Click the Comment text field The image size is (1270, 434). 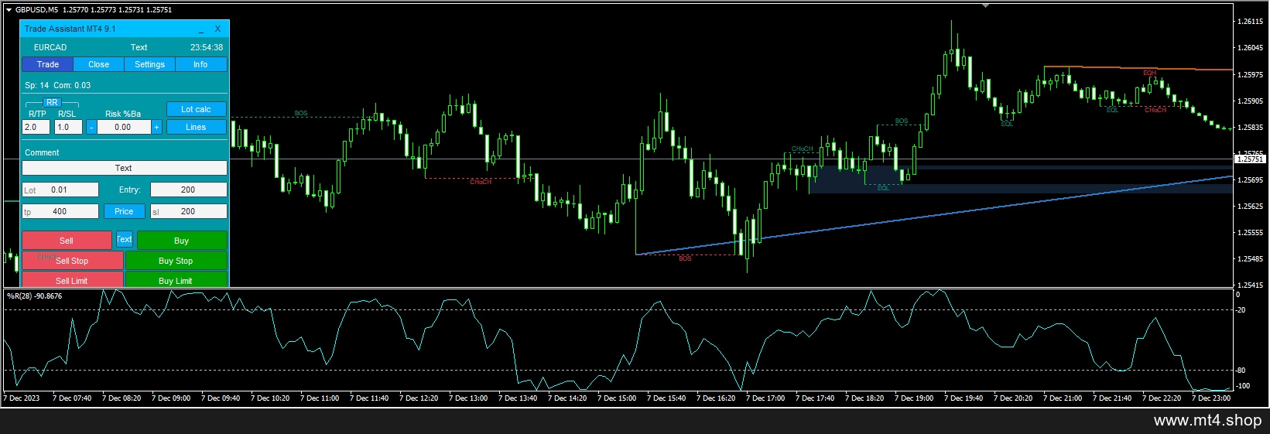[x=125, y=168]
